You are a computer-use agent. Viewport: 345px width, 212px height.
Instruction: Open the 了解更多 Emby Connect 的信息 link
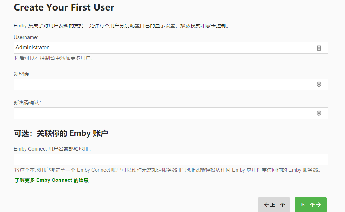point(51,180)
